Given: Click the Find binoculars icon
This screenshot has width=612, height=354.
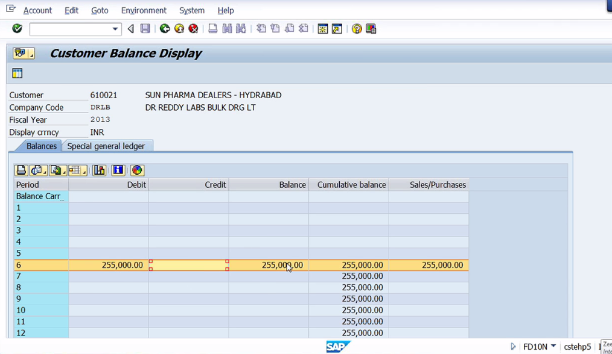Looking at the screenshot, I should tap(227, 29).
